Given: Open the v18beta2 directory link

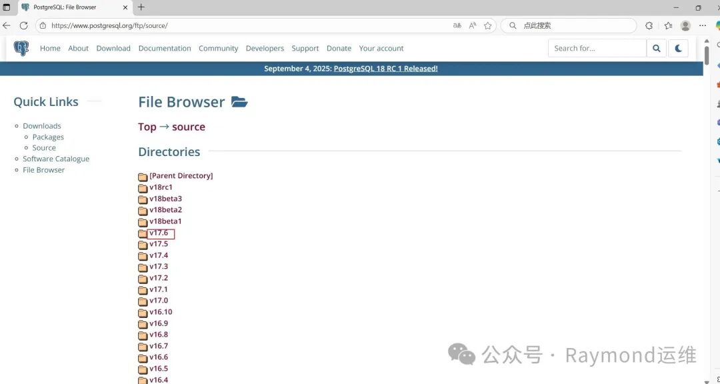Looking at the screenshot, I should (166, 209).
